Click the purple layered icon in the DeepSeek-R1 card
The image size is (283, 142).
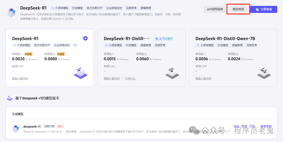tap(80, 73)
